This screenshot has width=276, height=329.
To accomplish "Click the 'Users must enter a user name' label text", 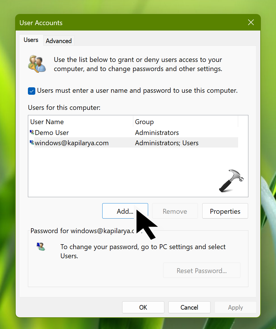I will tap(137, 91).
